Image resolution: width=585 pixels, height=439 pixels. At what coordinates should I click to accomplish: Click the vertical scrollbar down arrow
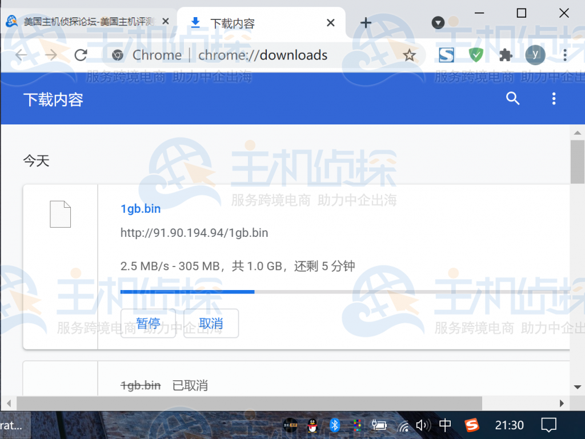pyautogui.click(x=577, y=387)
